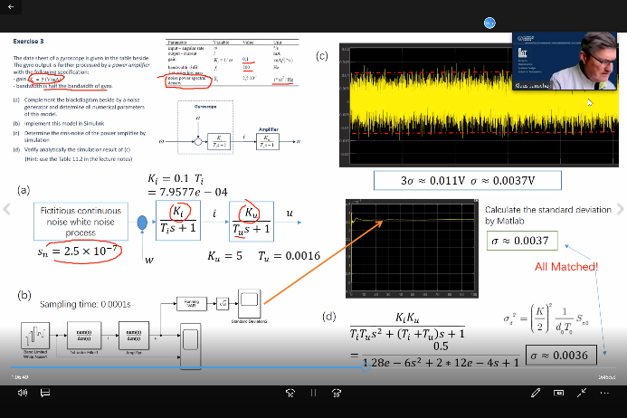
Task: Enter fullscreen mode
Action: (x=581, y=393)
